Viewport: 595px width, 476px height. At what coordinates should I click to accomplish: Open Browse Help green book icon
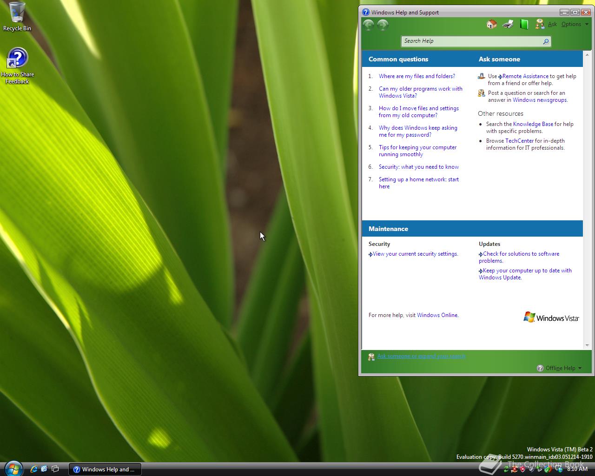pos(524,24)
